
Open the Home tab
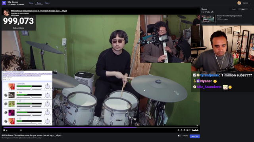pyautogui.click(x=31, y=3)
